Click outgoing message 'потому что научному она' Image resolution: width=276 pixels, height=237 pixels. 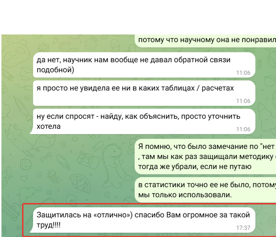pyautogui.click(x=205, y=40)
